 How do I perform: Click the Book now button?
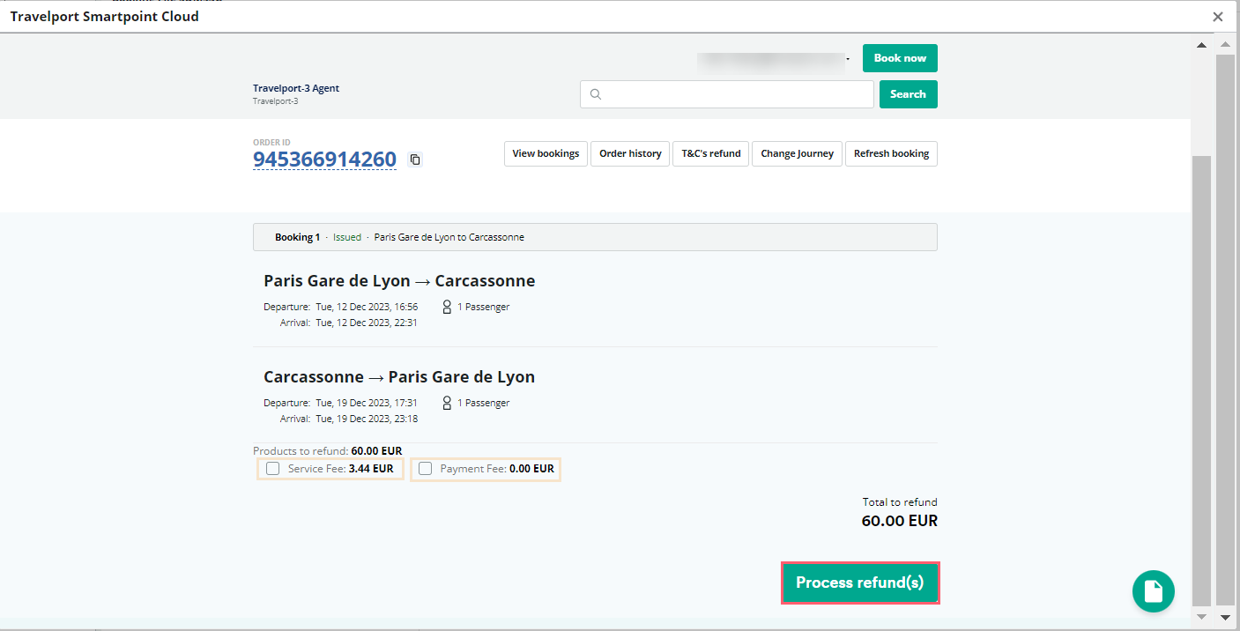tap(900, 58)
